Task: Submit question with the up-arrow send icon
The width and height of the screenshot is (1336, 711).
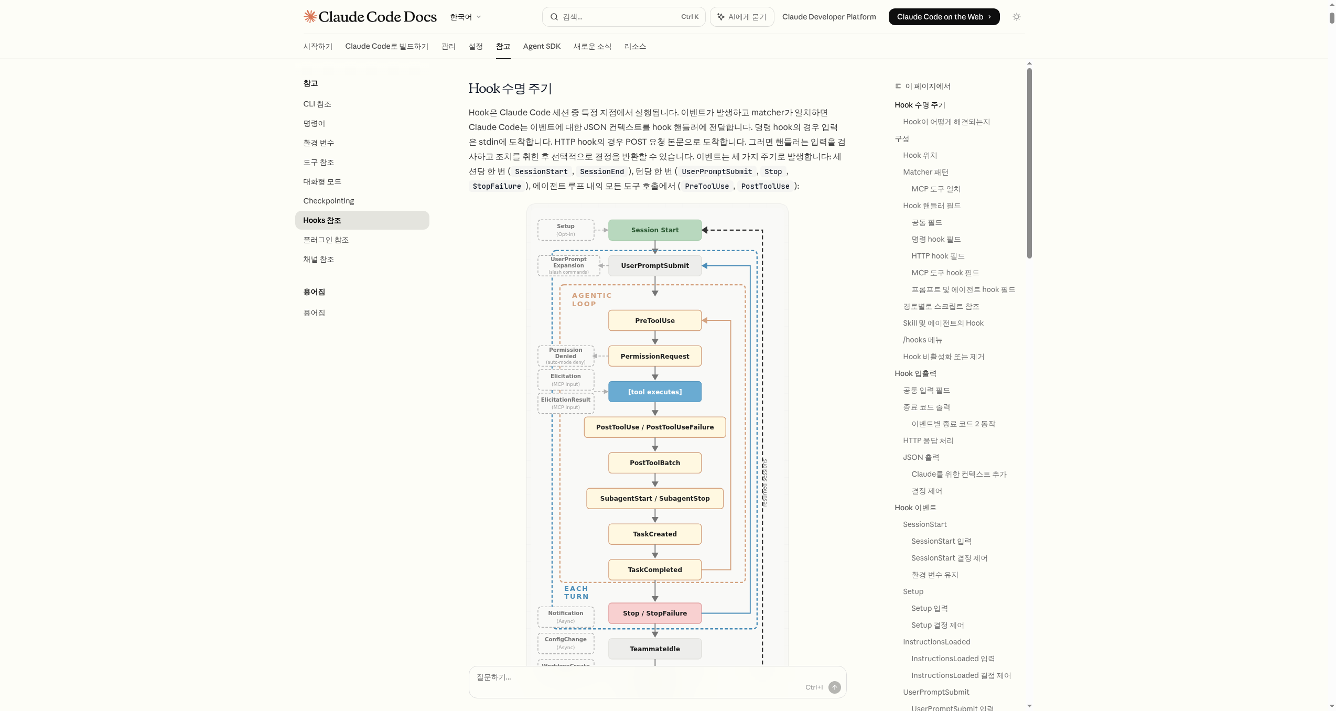Action: [834, 687]
